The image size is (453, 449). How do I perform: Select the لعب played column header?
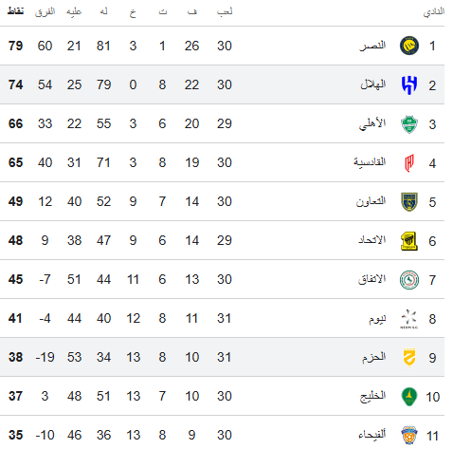225,12
